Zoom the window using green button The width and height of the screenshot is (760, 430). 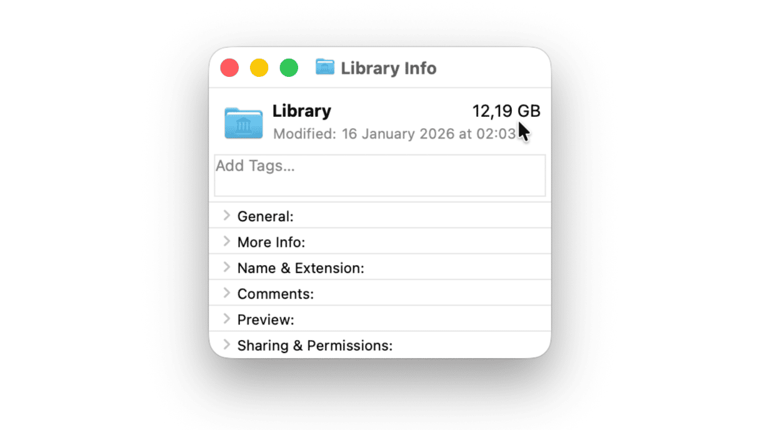(289, 67)
